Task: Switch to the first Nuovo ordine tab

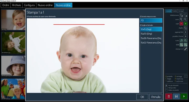Action: click(x=45, y=5)
